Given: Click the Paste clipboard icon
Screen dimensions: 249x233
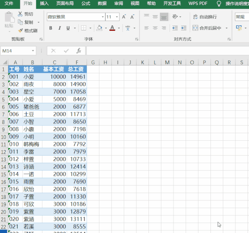Looking at the screenshot, I should click(x=9, y=18).
